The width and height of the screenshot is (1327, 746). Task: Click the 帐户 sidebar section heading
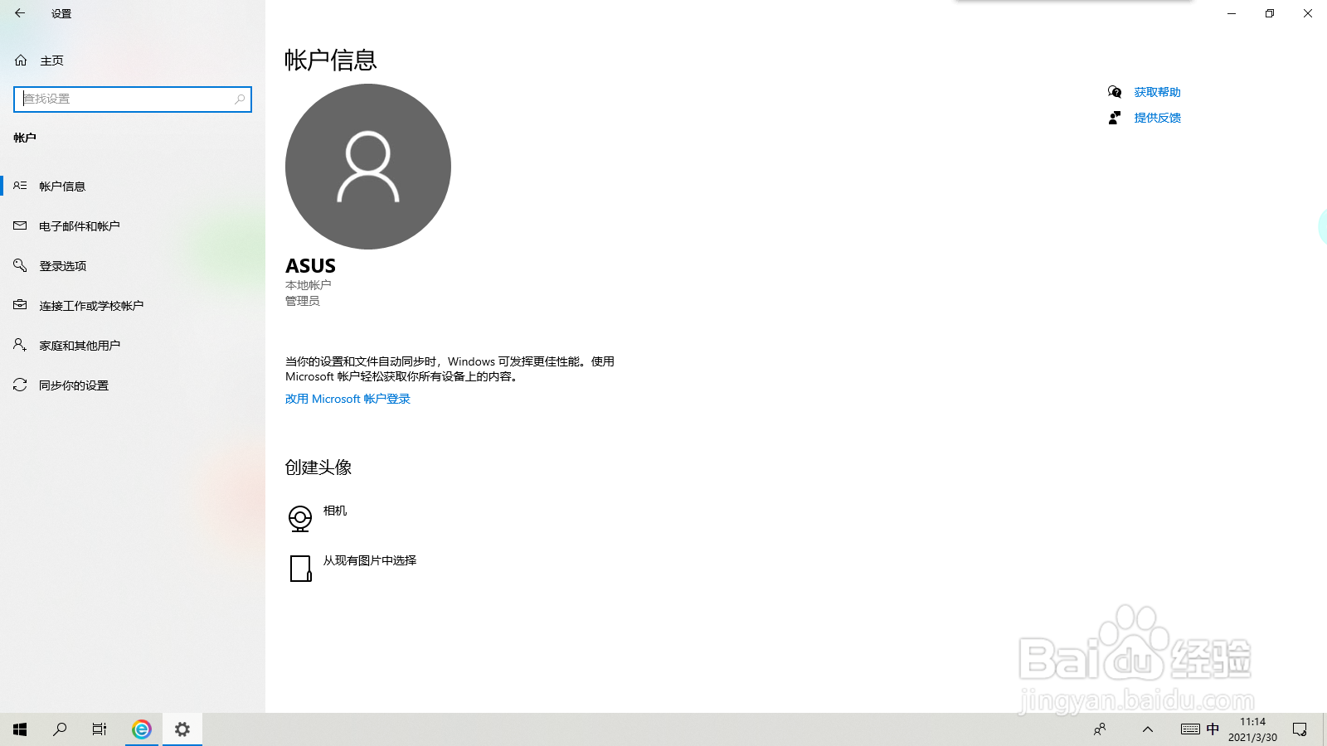pos(25,138)
